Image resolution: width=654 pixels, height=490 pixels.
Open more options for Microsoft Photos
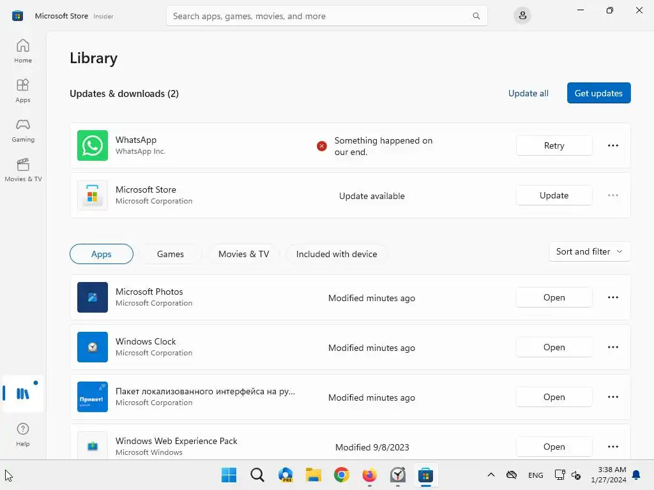pos(612,297)
